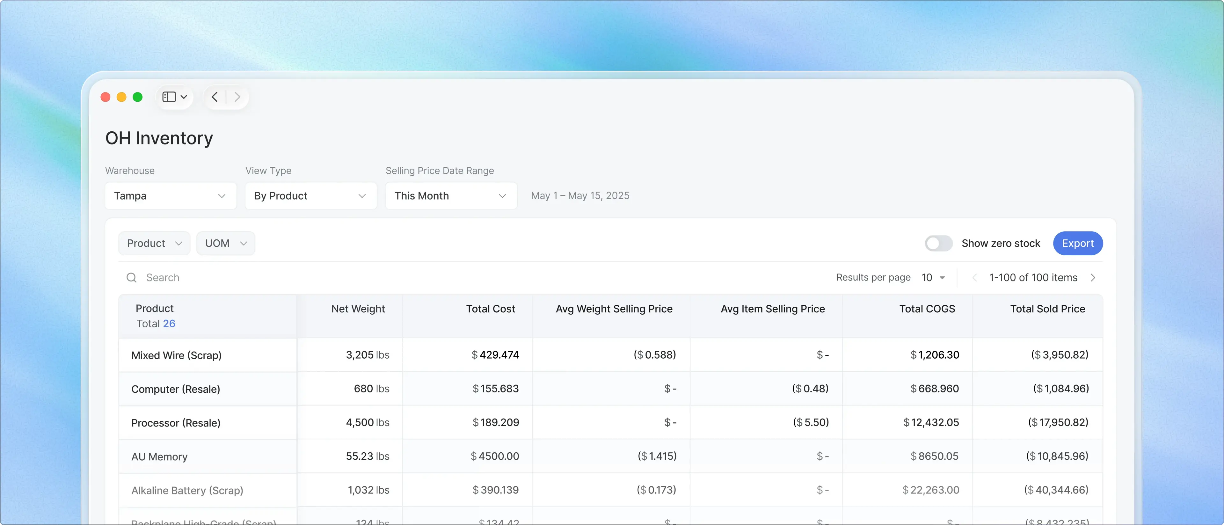The height and width of the screenshot is (525, 1224).
Task: Click the Product column header
Action: pyautogui.click(x=155, y=308)
